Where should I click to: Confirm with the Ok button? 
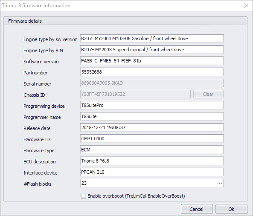(x=231, y=209)
